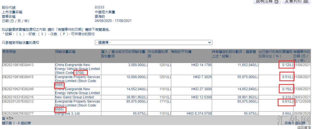Select the stock code value 03333
The width and height of the screenshot is (314, 129).
click(x=99, y=8)
